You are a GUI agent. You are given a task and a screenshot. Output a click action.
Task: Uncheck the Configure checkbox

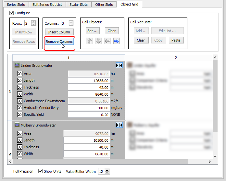pos(12,13)
